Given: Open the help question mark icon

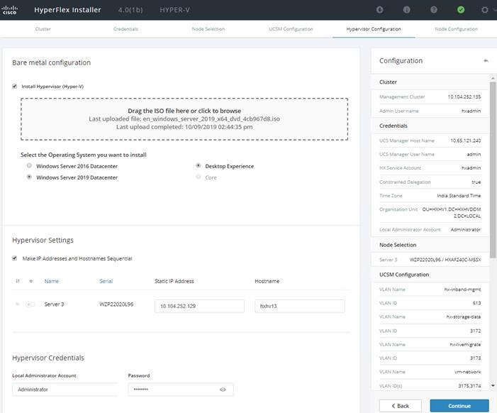Looking at the screenshot, I should click(434, 10).
